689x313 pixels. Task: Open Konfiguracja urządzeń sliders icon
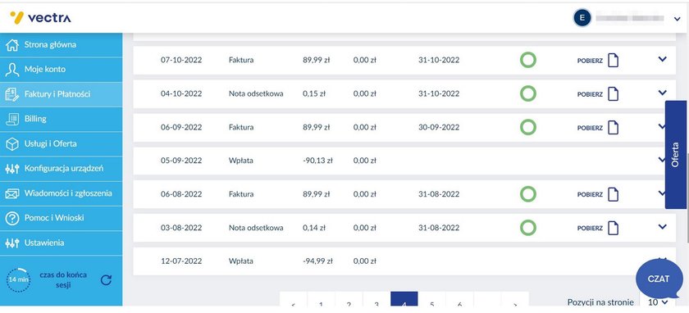coord(12,169)
